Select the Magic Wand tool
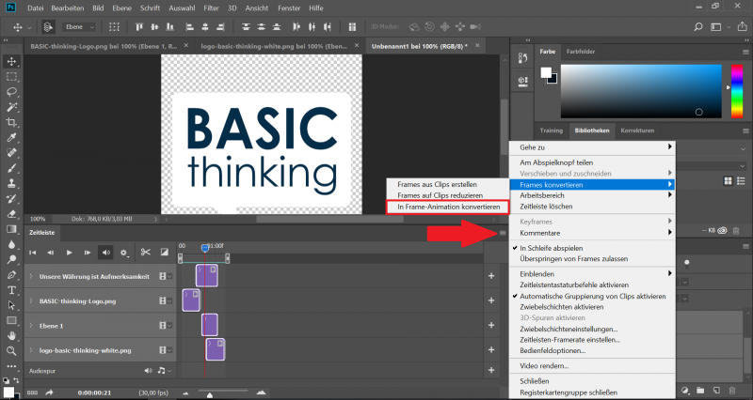Viewport: 753px width, 400px height. 11,107
